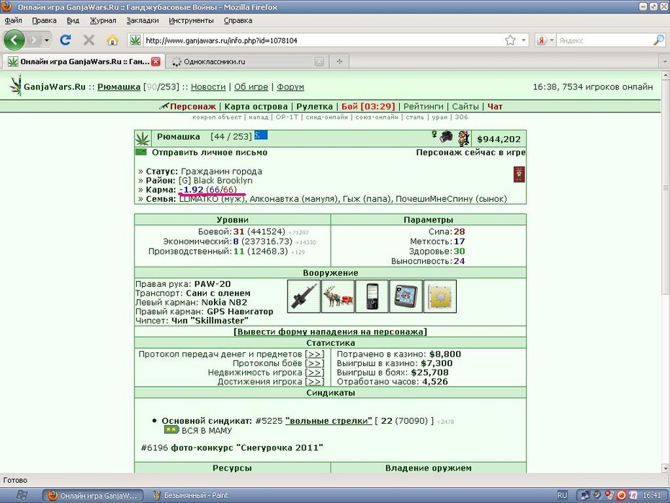Click the GPS Навигатор thumbnail
The height and width of the screenshot is (503, 670).
tap(406, 296)
